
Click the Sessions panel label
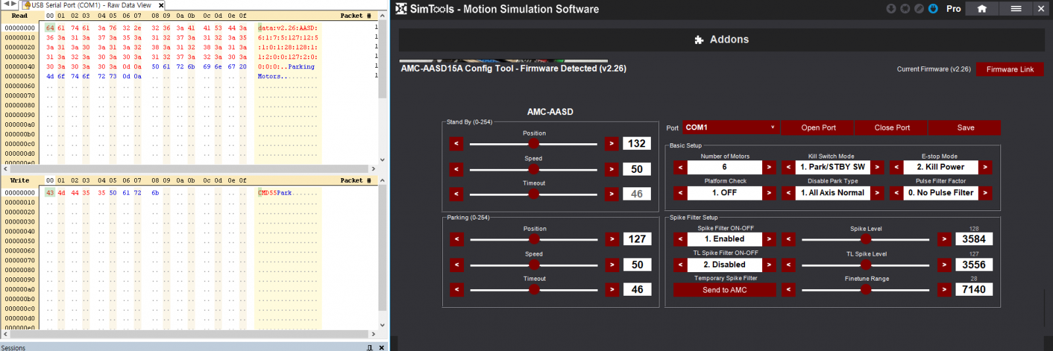pos(13,347)
